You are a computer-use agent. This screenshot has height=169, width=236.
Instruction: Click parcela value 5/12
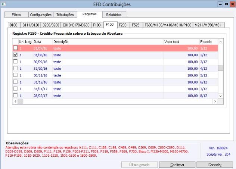204,75
